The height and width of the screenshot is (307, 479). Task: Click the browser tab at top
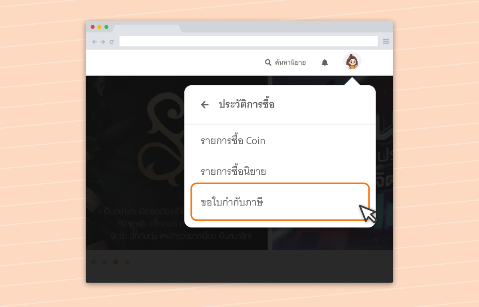pyautogui.click(x=146, y=28)
